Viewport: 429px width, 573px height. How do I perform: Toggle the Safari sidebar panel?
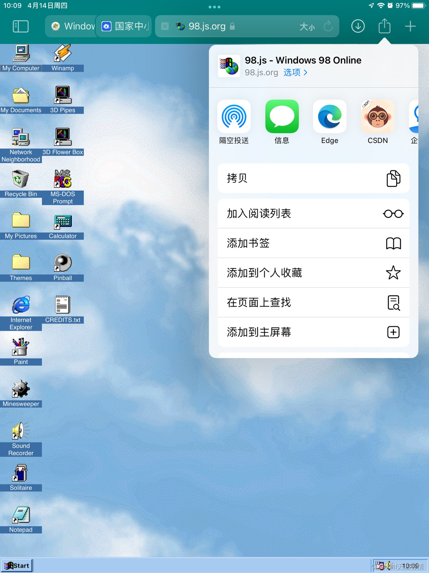[x=20, y=26]
